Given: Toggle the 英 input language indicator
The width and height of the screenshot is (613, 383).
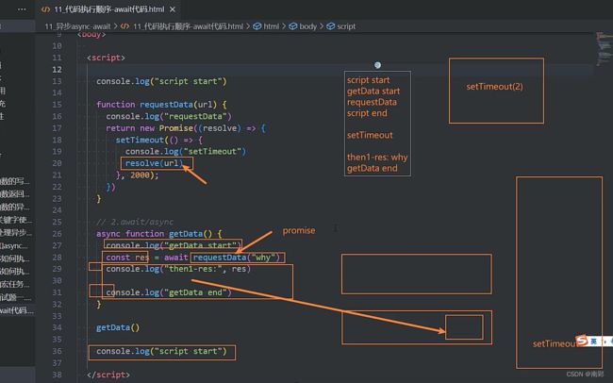Looking at the screenshot, I should [x=593, y=341].
